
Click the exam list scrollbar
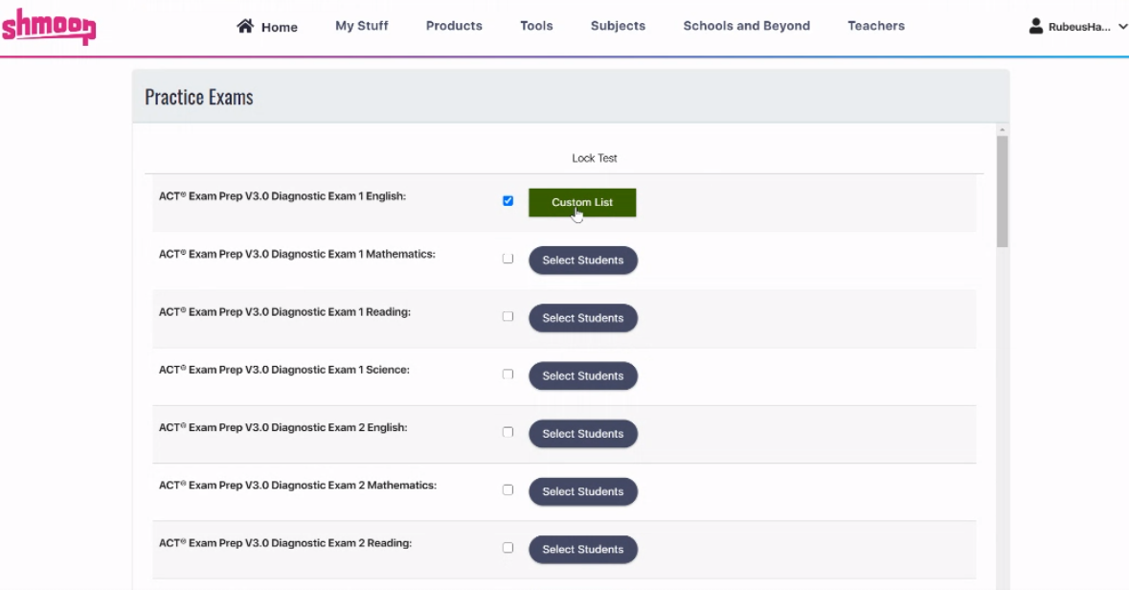point(1002,192)
